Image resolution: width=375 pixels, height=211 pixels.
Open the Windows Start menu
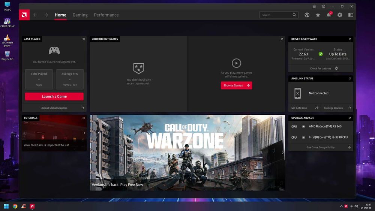tap(6, 206)
